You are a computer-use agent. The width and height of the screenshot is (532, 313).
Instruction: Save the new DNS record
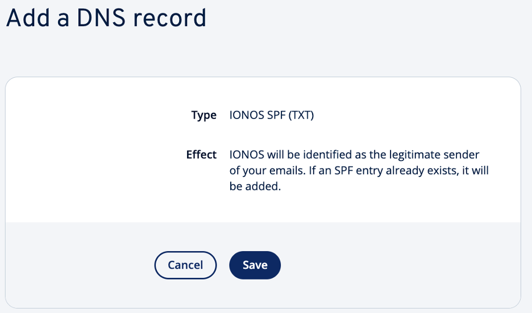pos(255,265)
